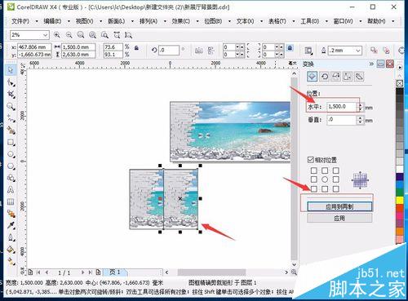Check the top-center anchor box in the 变换 docker
Screen dimensions: 408x301
click(325, 170)
